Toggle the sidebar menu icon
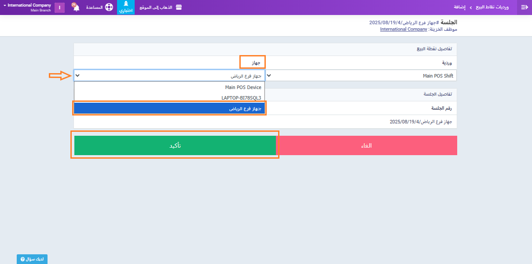The width and height of the screenshot is (532, 264). click(524, 7)
